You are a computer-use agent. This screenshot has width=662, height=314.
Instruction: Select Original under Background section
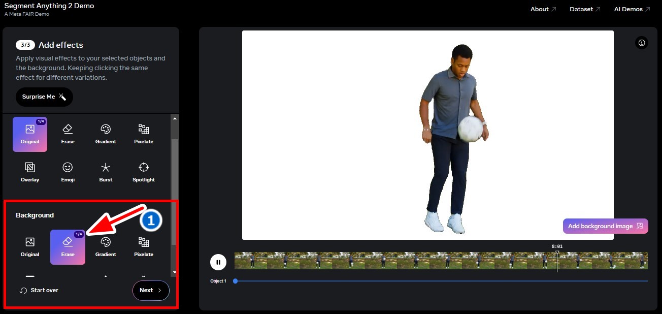point(30,247)
